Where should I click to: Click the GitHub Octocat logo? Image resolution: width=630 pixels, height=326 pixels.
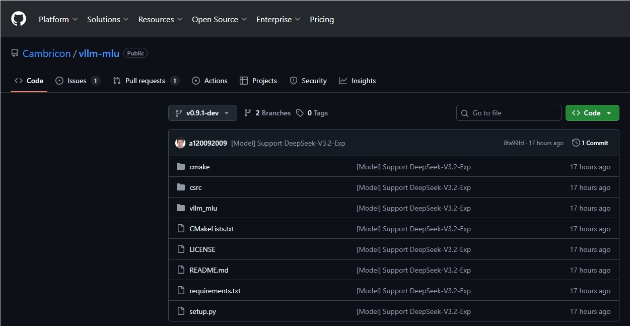point(19,19)
